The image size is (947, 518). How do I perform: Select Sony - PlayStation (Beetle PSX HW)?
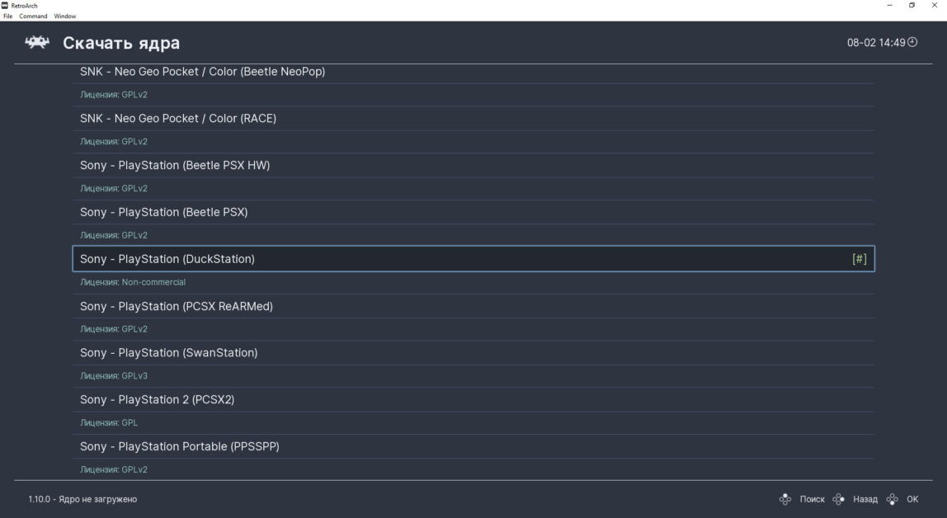click(175, 165)
